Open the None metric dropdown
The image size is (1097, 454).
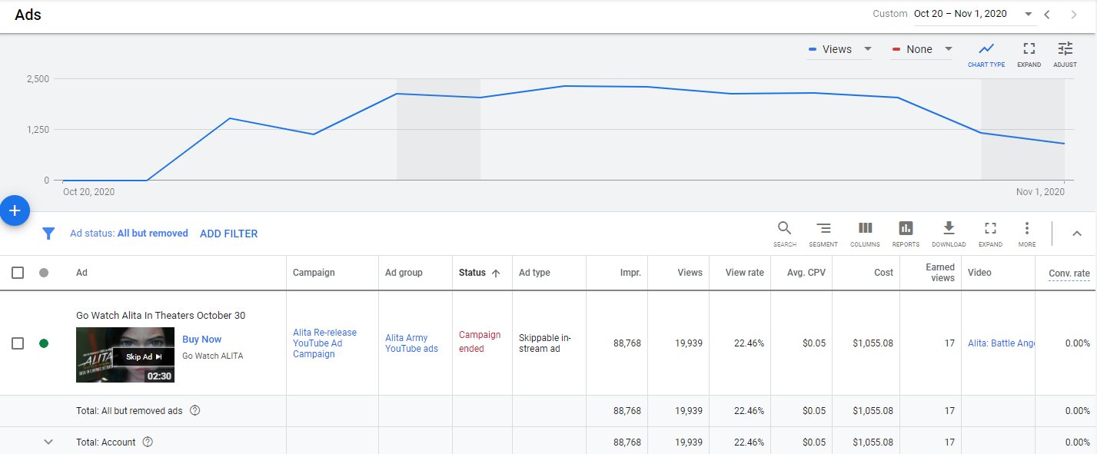[x=922, y=49]
